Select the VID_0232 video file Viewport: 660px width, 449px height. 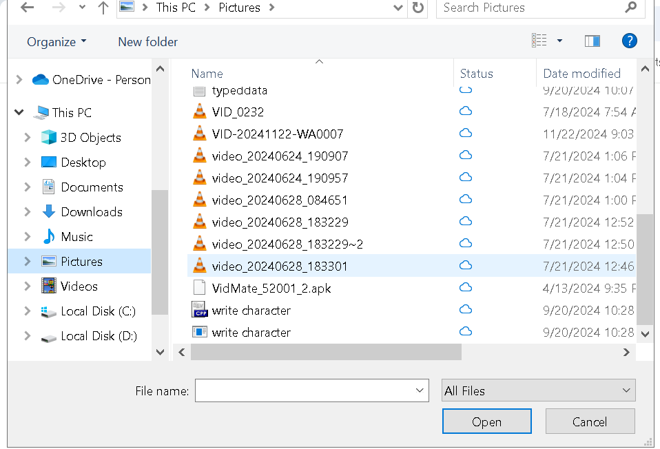[238, 112]
